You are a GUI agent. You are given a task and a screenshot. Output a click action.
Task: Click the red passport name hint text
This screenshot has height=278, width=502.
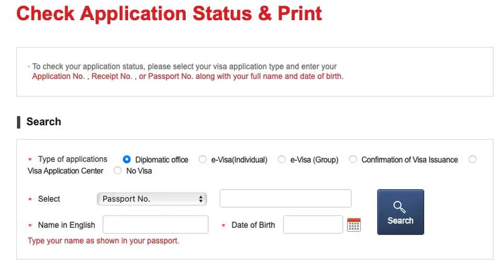coord(104,240)
